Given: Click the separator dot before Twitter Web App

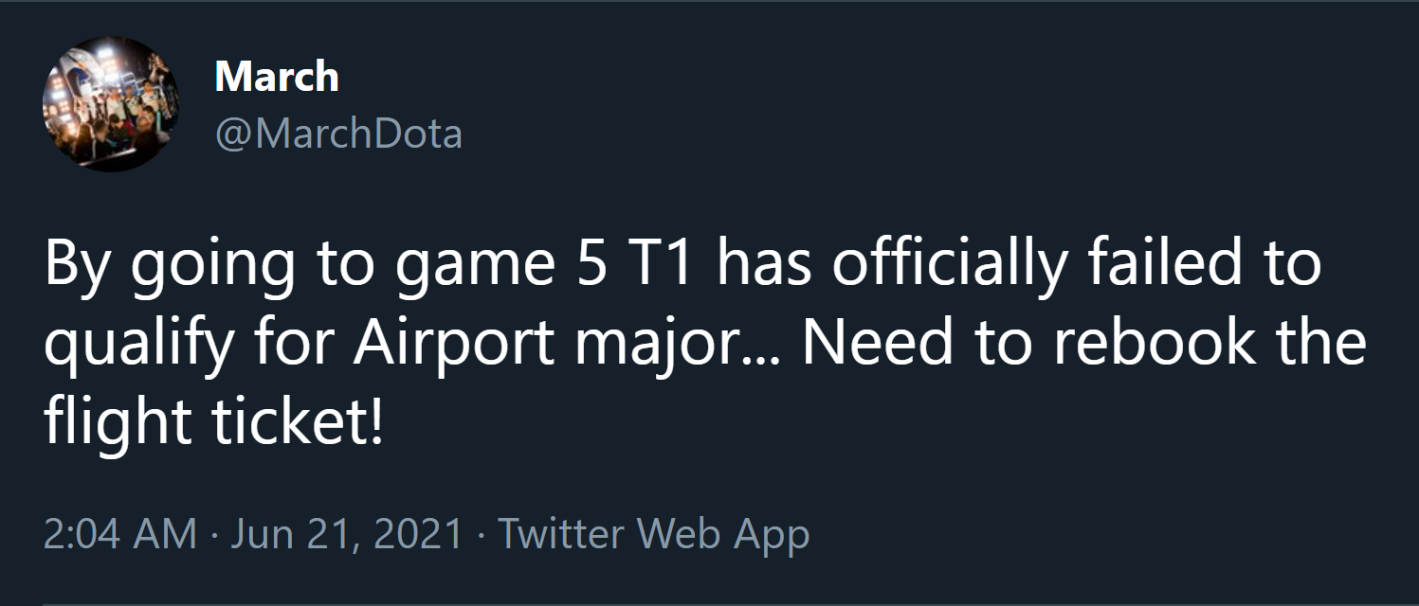Looking at the screenshot, I should pyautogui.click(x=481, y=535).
